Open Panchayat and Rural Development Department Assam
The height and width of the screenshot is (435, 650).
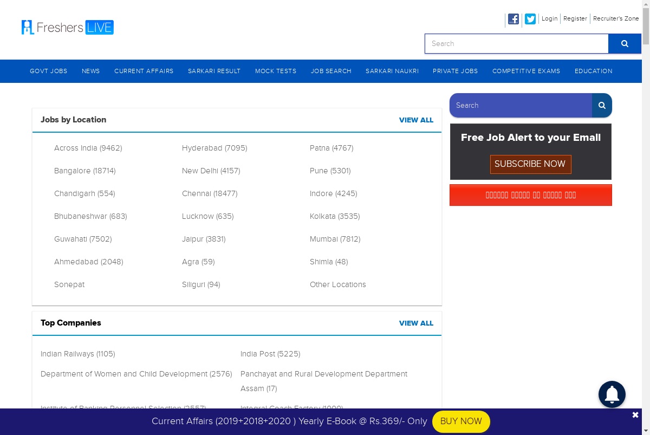[324, 381]
